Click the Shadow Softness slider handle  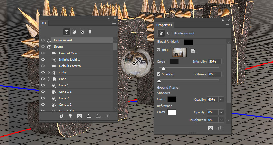tap(159, 81)
